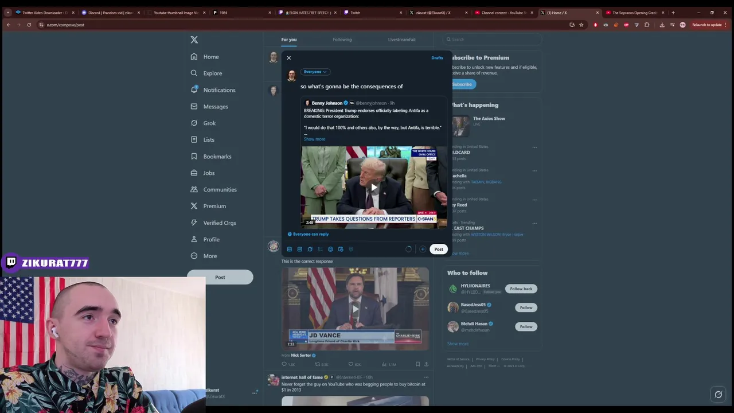
Task: Bookmark this page with star icon
Action: coord(581,25)
